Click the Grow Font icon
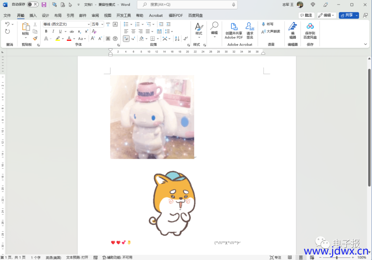The height and width of the screenshot is (260, 372). click(93, 38)
